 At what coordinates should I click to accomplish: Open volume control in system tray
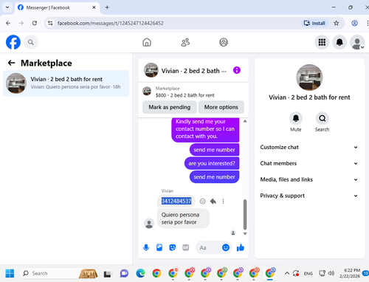[x=331, y=273]
